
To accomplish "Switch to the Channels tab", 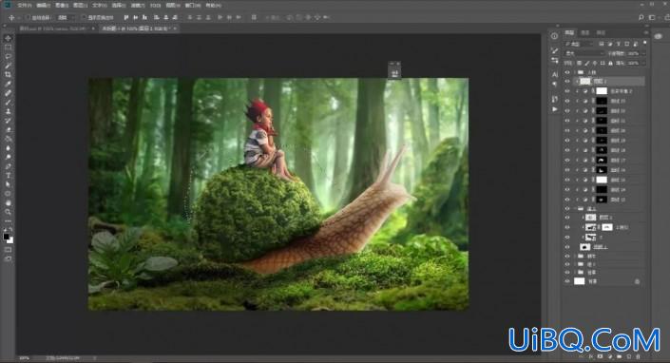I will click(585, 32).
